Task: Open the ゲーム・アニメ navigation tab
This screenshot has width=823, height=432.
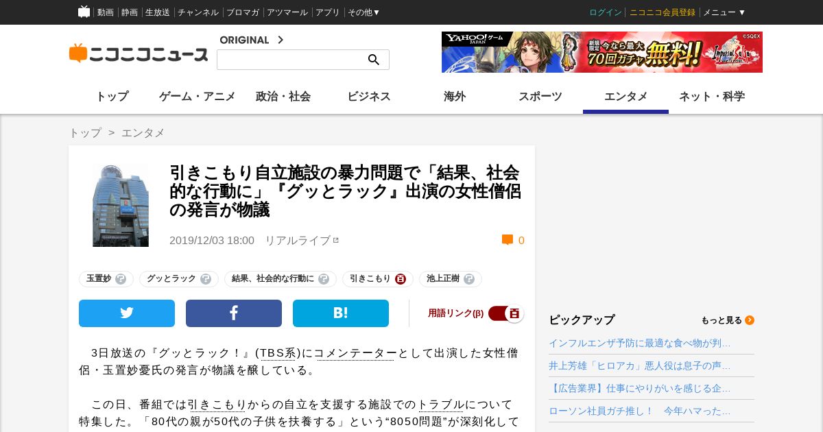Action: [x=198, y=97]
